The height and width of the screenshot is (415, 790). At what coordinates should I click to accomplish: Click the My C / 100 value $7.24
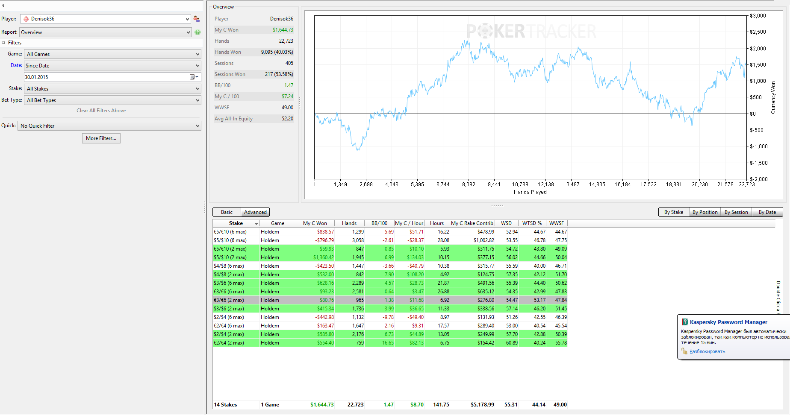[287, 96]
